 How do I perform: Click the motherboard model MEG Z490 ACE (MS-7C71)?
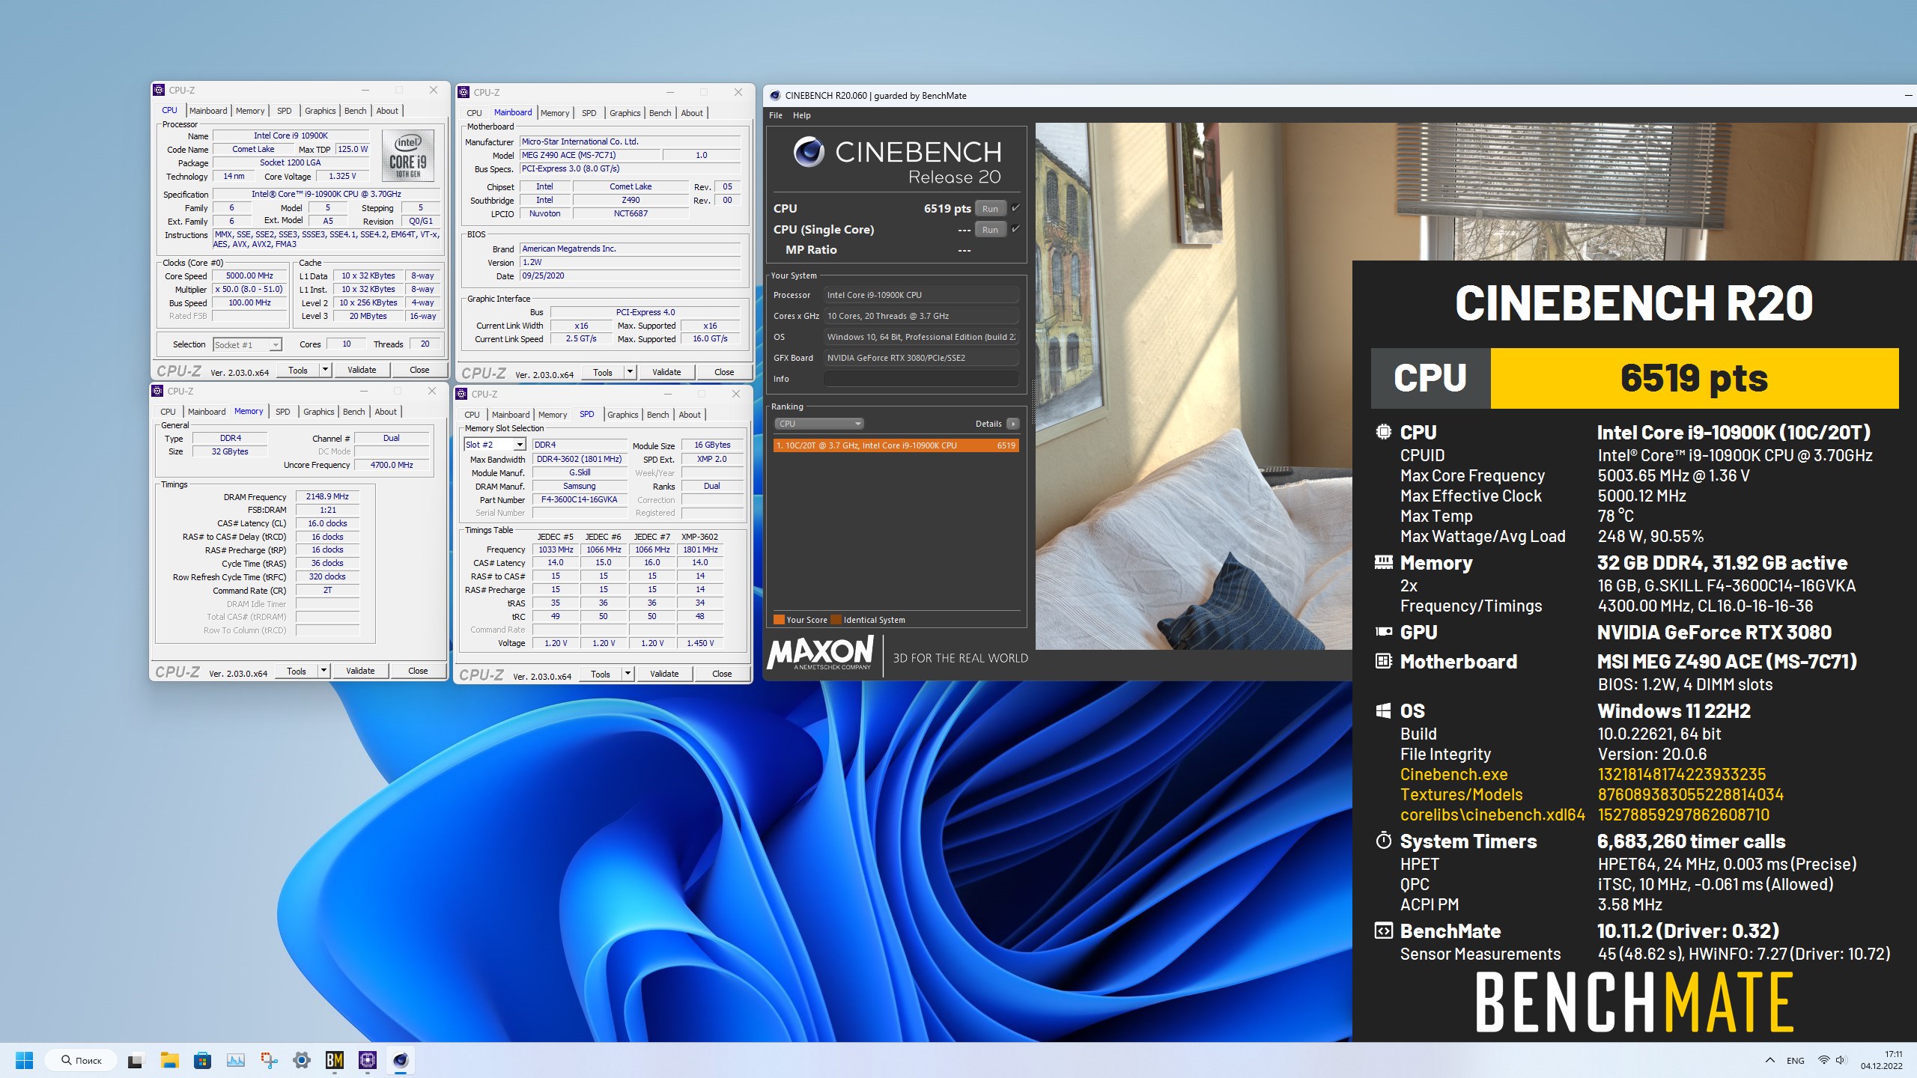(590, 155)
